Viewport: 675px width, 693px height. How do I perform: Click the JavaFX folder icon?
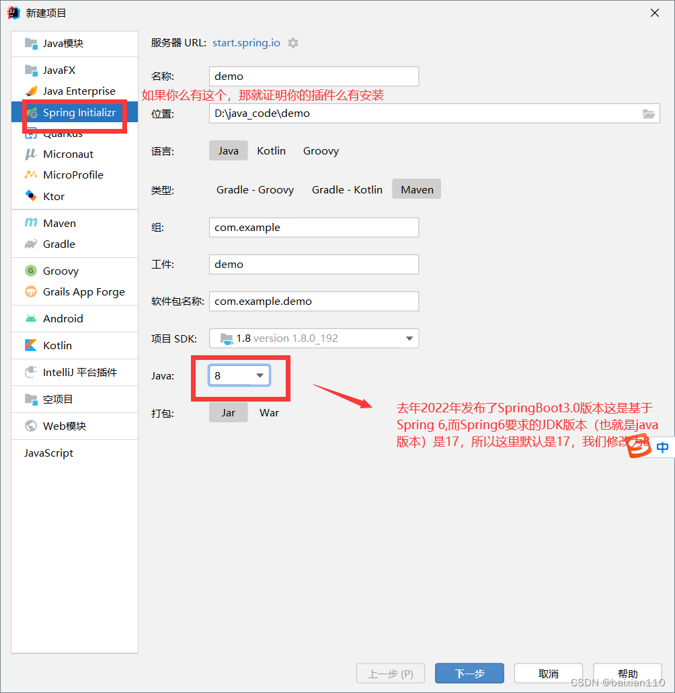tap(31, 71)
